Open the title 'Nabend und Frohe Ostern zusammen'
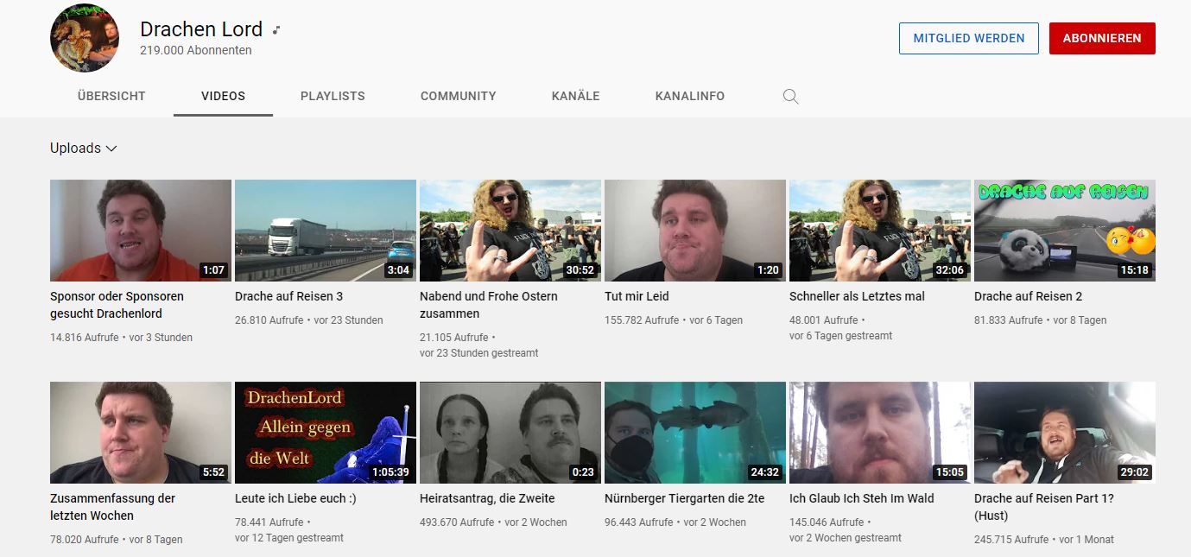This screenshot has width=1191, height=557. click(489, 305)
